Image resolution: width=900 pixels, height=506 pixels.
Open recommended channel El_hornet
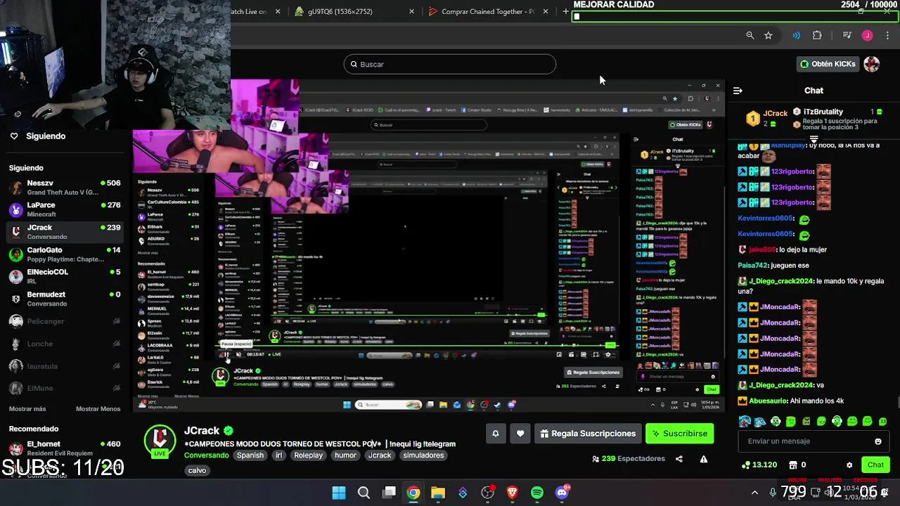point(65,448)
